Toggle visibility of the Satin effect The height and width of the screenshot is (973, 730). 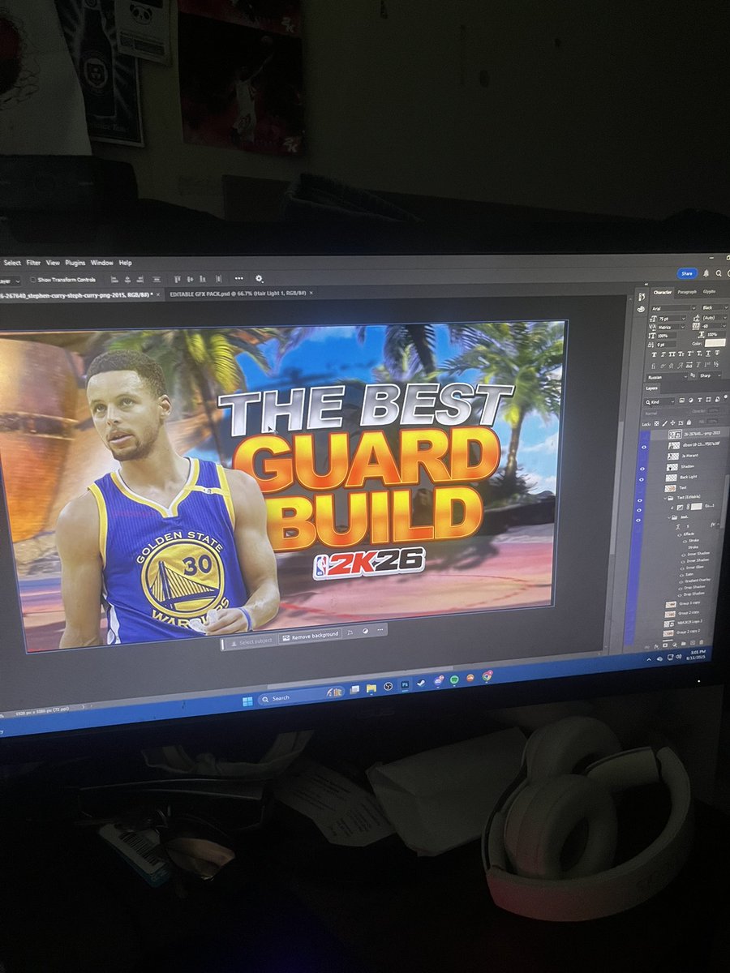coord(681,576)
